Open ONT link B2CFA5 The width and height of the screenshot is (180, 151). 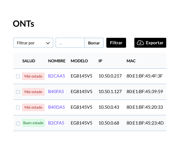56,123
